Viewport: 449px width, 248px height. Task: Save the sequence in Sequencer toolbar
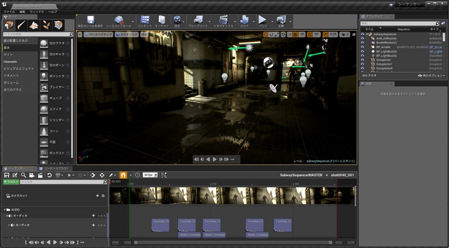pos(7,175)
